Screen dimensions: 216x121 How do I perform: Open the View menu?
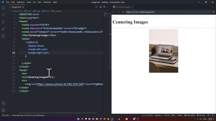29,2
